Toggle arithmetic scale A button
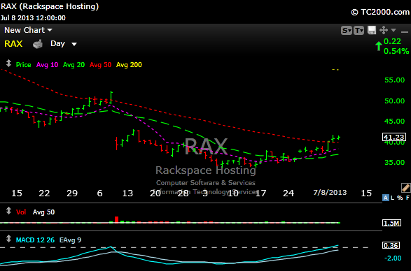The width and height of the screenshot is (411, 271). tap(385, 198)
